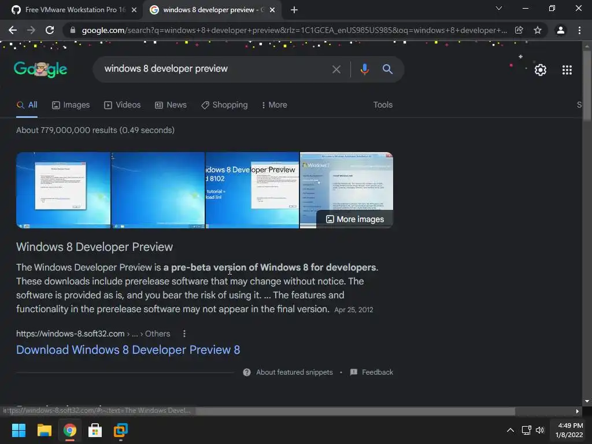Open the first Windows 8 desktop thumbnail
Screen dimensions: 592x444
pyautogui.click(x=64, y=190)
